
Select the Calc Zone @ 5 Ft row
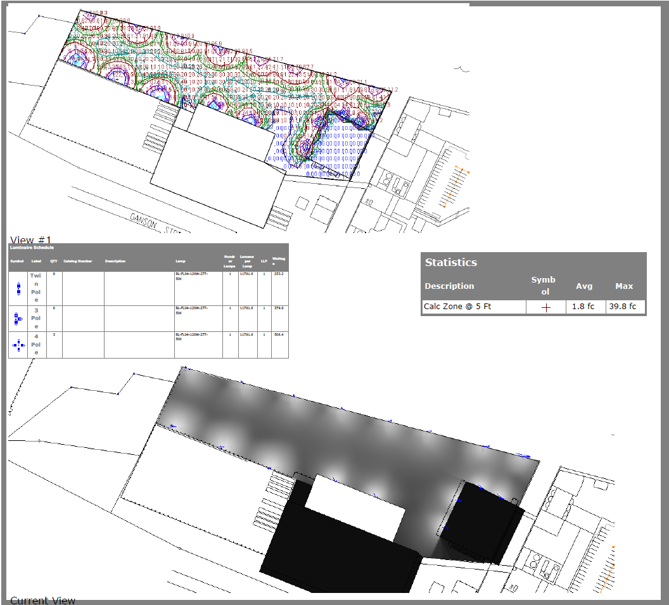[x=457, y=307]
